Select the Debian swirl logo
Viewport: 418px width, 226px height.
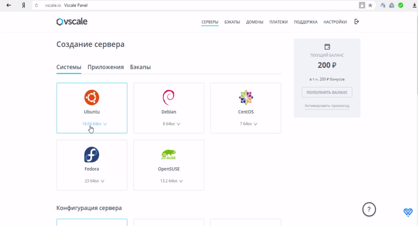tap(169, 97)
